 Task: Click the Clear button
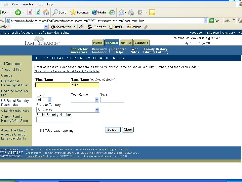click(x=128, y=129)
